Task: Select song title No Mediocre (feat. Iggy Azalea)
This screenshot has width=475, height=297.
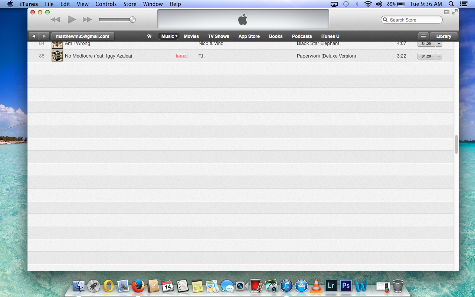Action: coord(98,56)
